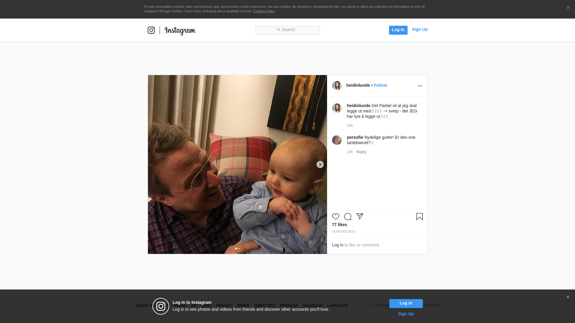Save the post with the bookmark icon

(x=420, y=217)
